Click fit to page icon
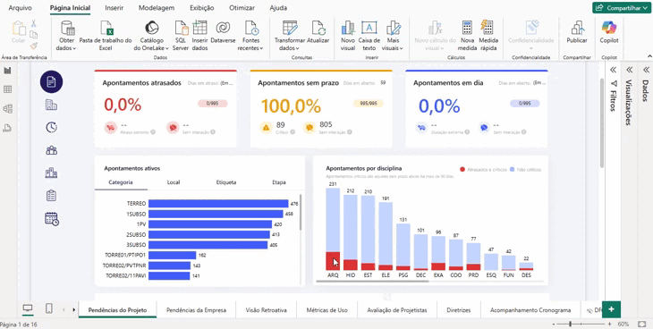This screenshot has width=653, height=329. (641, 324)
